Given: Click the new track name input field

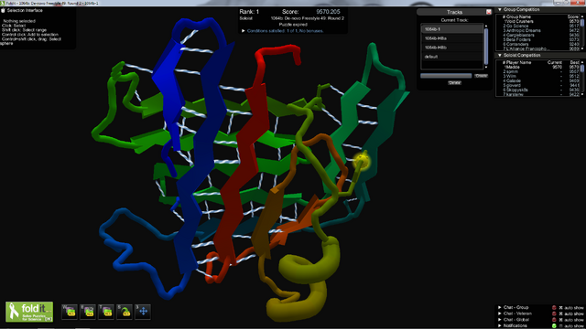Looking at the screenshot, I should coord(446,76).
